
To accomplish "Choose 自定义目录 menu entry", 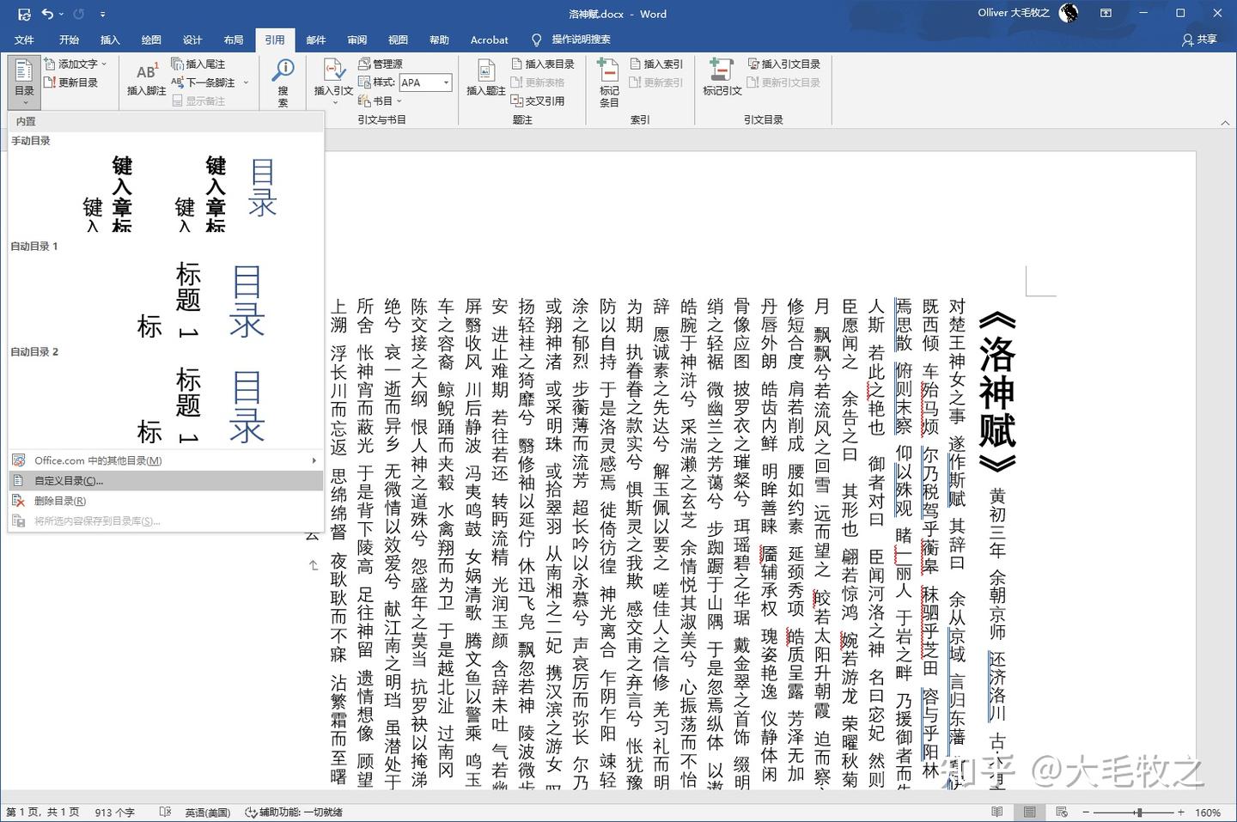I will 165,481.
